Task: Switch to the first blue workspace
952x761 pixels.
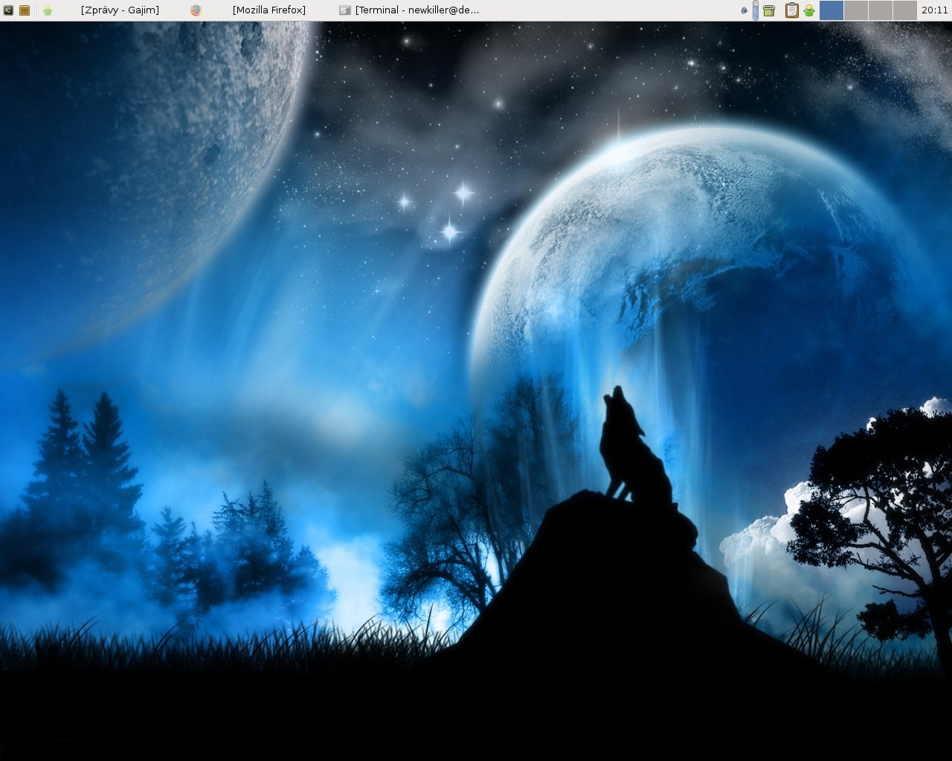Action: (832, 10)
